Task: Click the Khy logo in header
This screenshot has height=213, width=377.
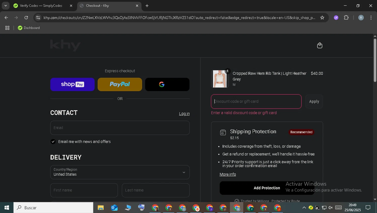Action: pyautogui.click(x=65, y=45)
